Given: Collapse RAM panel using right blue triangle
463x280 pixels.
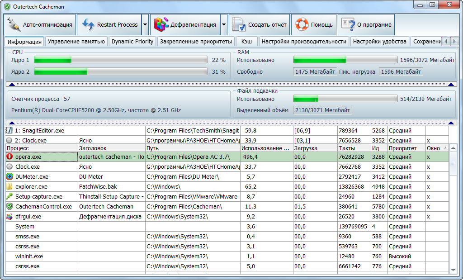Looking at the screenshot, I should [451, 85].
